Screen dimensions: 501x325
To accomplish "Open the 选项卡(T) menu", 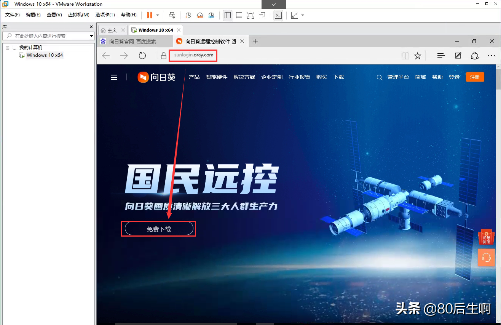I will [x=105, y=15].
